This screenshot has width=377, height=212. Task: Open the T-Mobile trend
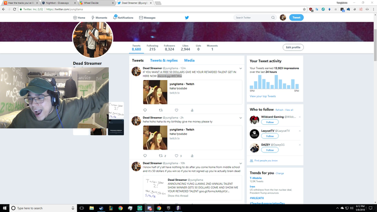[256, 178]
